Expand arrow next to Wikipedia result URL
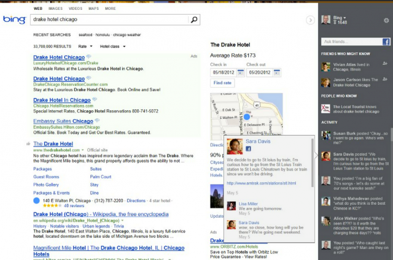Viewport: 393px width, 260px height. 122,221
